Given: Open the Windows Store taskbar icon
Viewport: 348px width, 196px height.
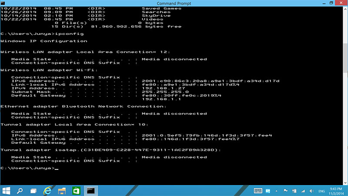Looking at the screenshot, I should (x=77, y=191).
